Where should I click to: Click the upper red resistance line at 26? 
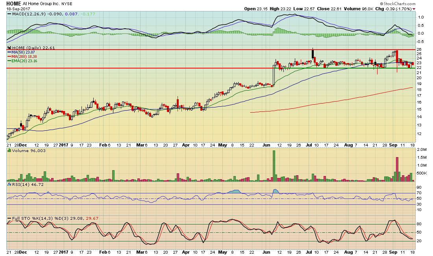pyautogui.click(x=197, y=50)
